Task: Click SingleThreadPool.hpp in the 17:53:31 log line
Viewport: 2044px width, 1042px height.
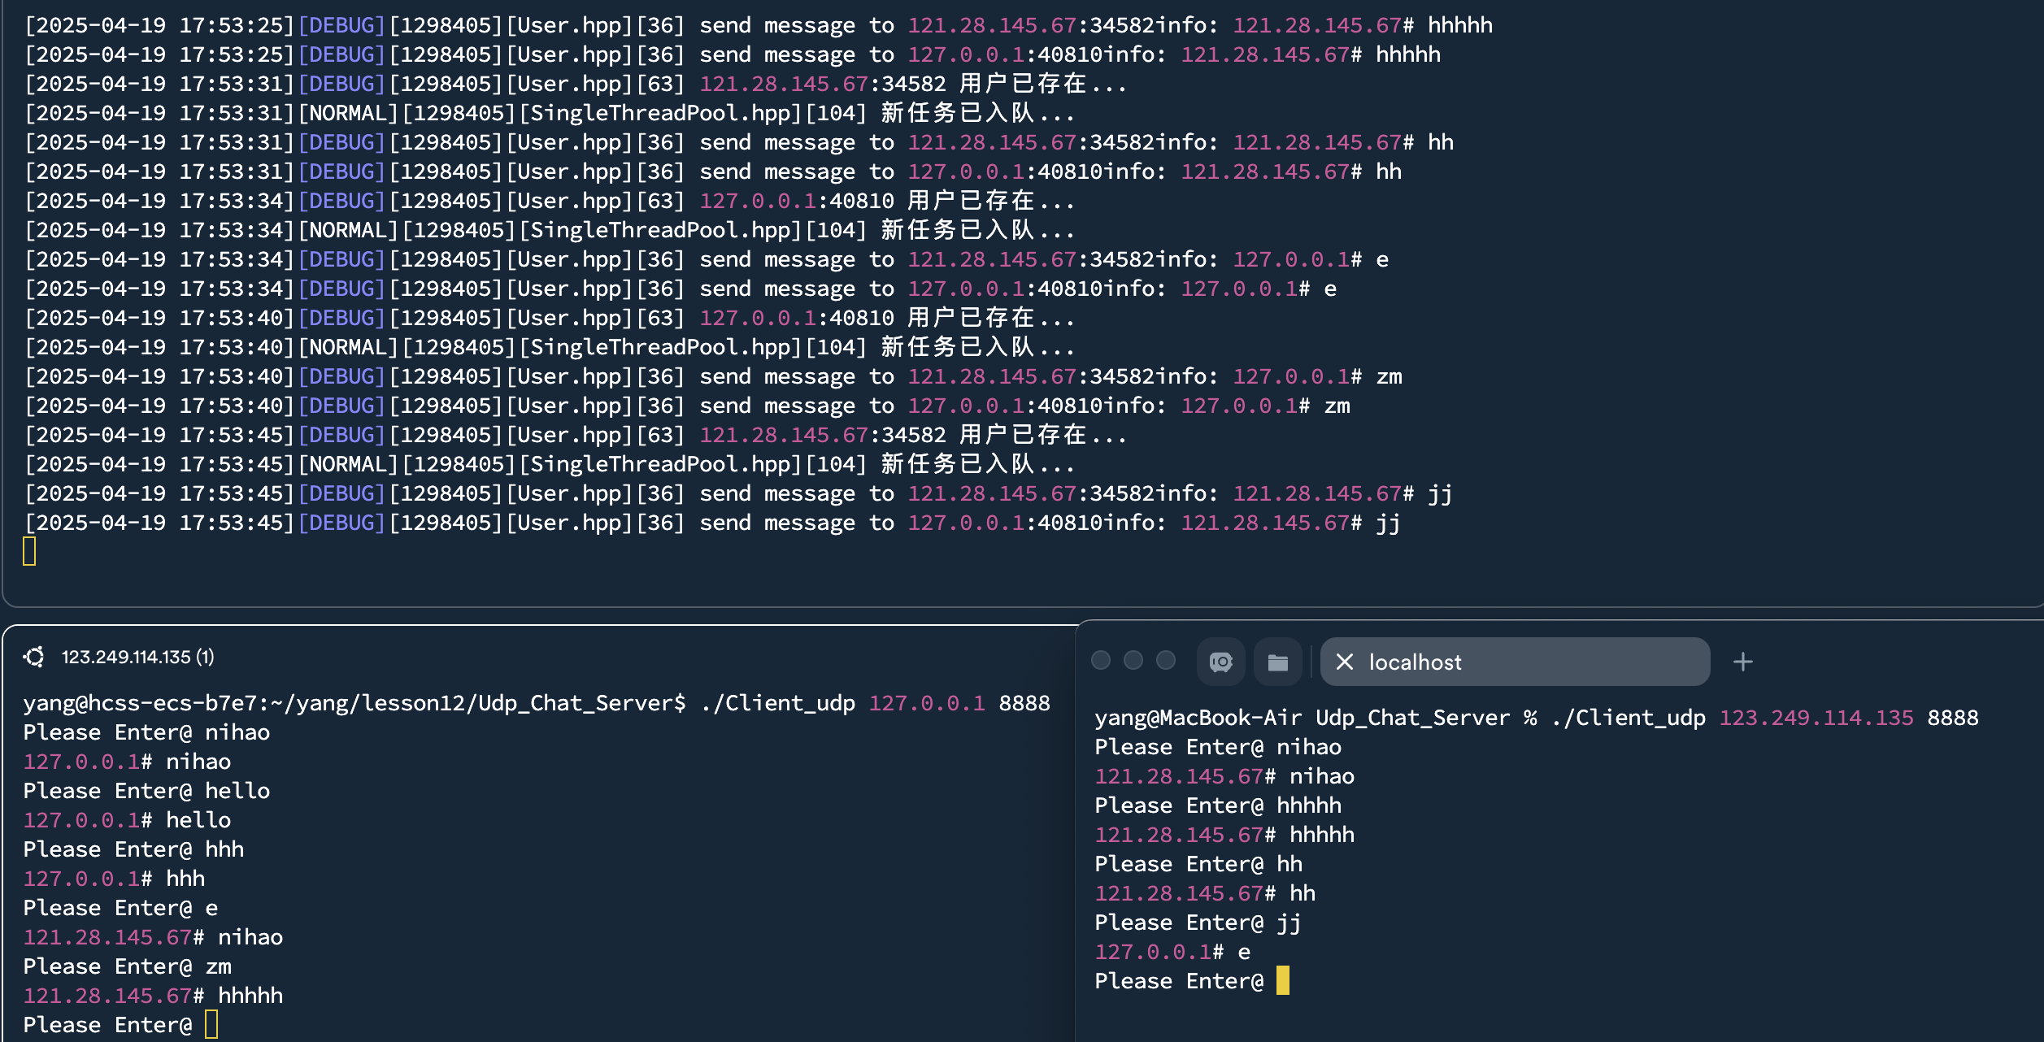Action: 659,113
